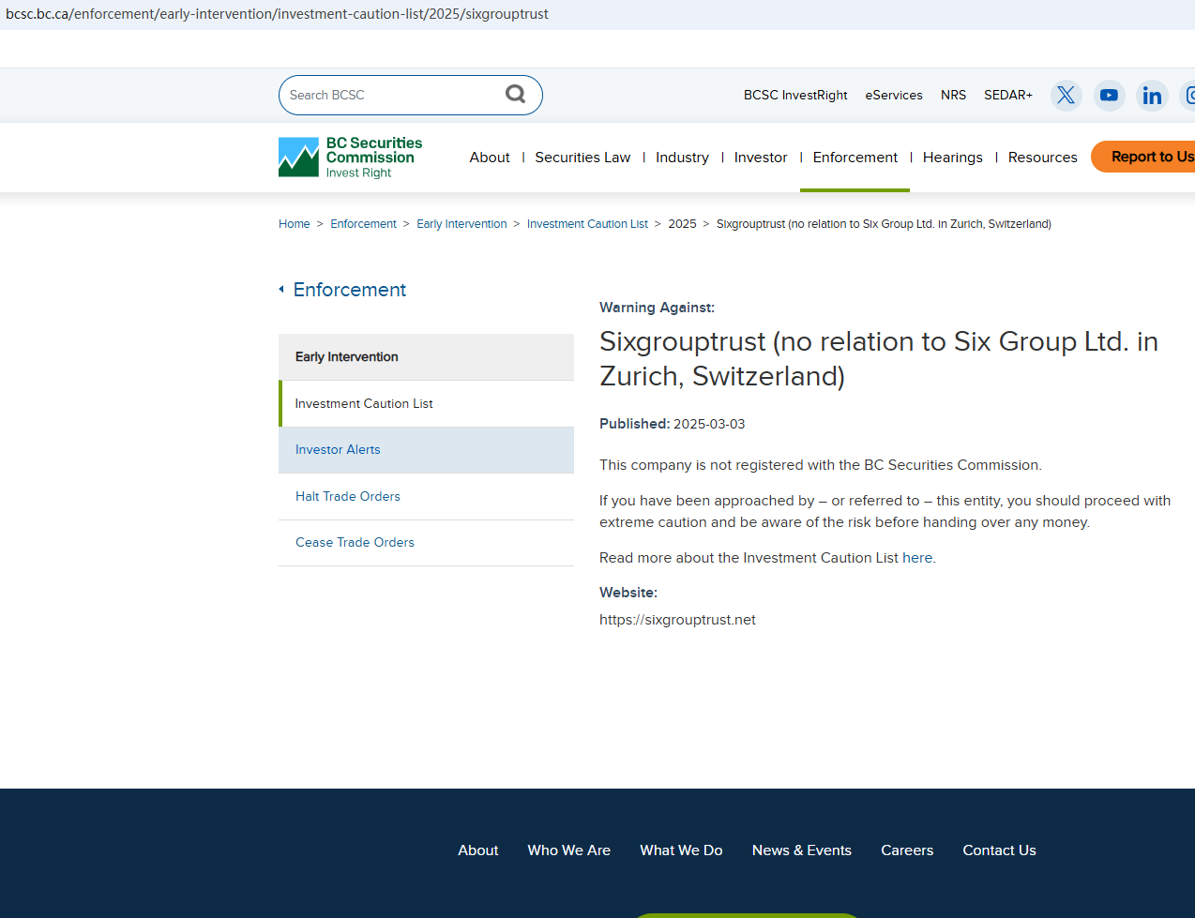Open the Securities Law menu

point(582,158)
